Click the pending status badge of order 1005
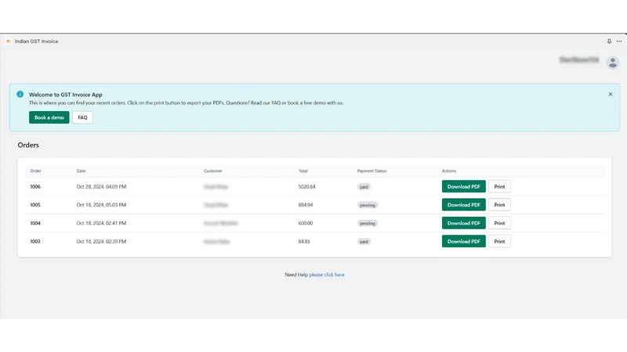627x352 pixels. [368, 205]
